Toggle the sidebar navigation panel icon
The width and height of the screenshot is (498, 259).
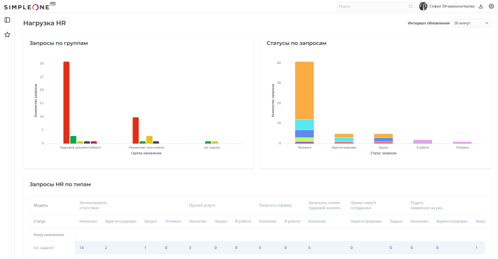[x=7, y=20]
